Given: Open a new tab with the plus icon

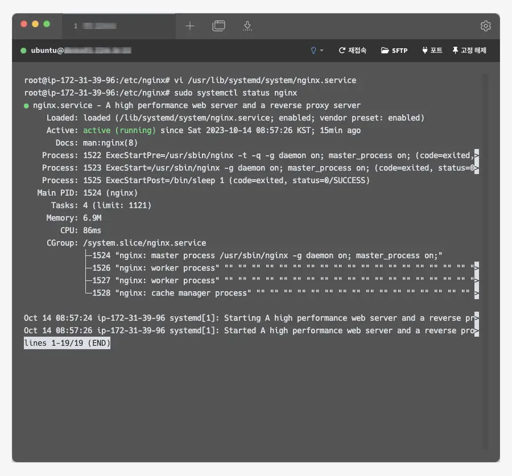Looking at the screenshot, I should (190, 26).
